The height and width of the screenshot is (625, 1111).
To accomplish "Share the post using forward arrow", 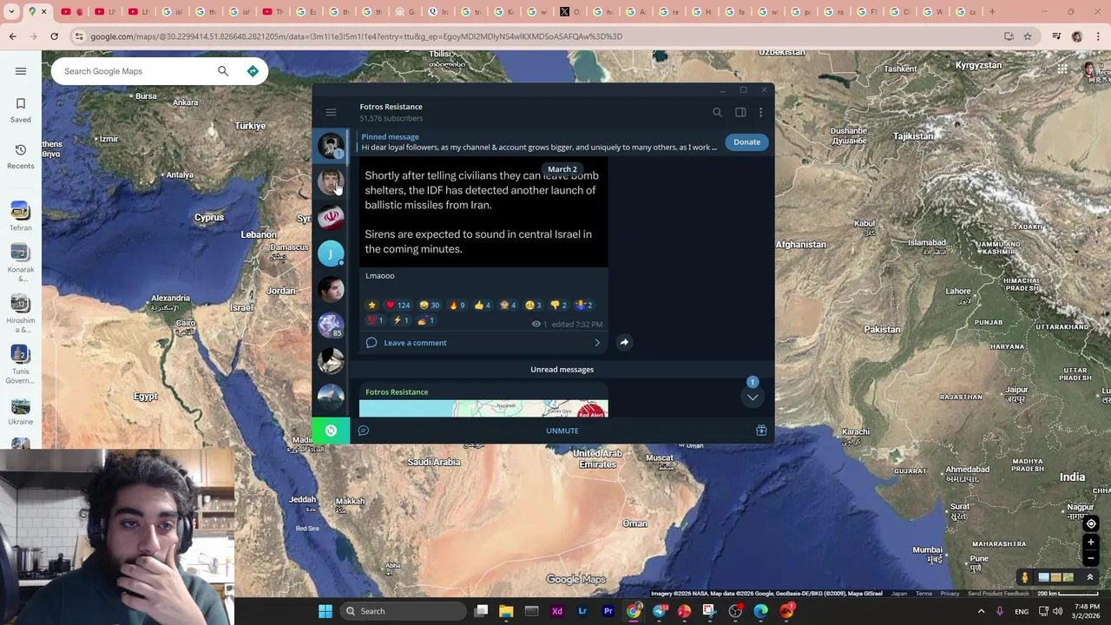I will (624, 342).
